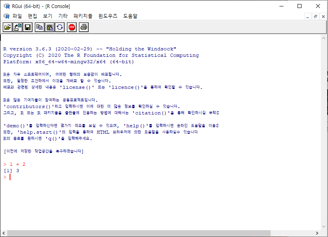Click the Copy toolbar icon
Screen dimensions: 328x237
tap(40, 27)
